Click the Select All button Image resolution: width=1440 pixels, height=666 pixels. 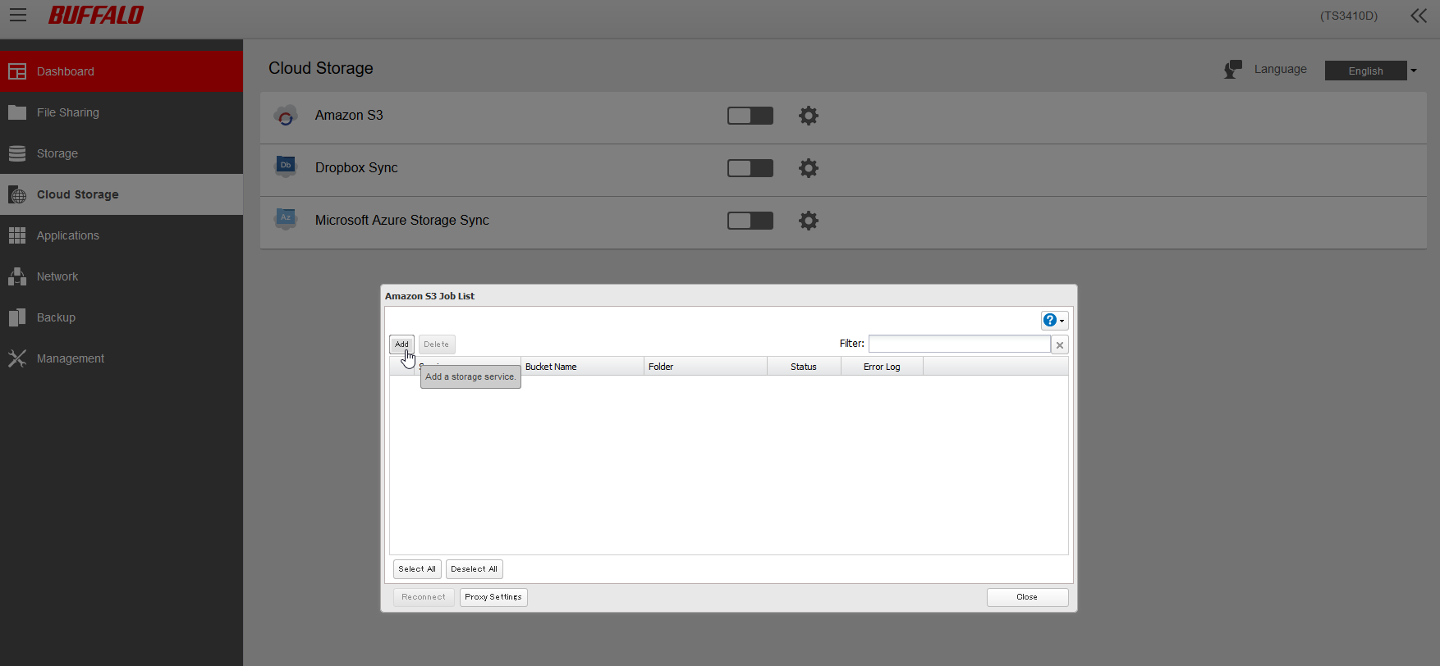coord(417,569)
